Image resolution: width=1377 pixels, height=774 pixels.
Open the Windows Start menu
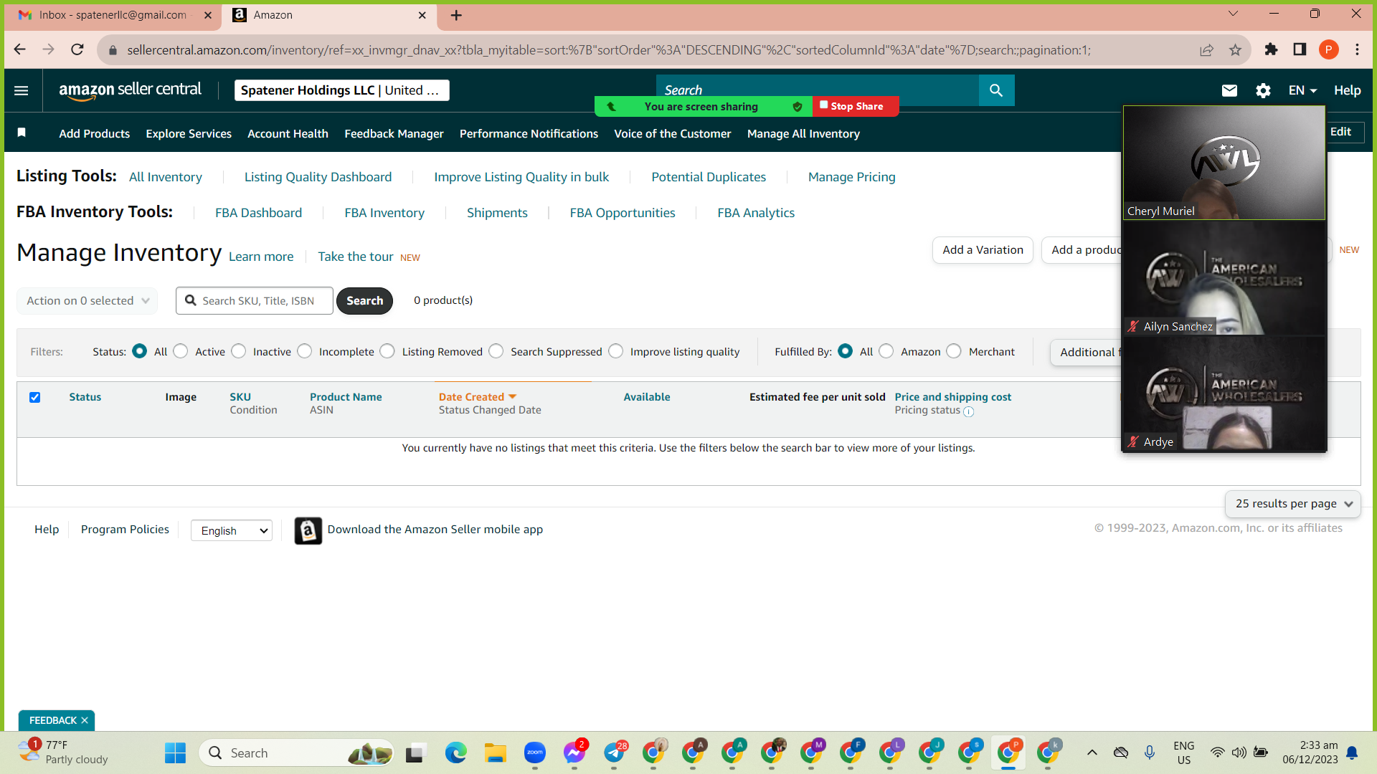tap(176, 752)
